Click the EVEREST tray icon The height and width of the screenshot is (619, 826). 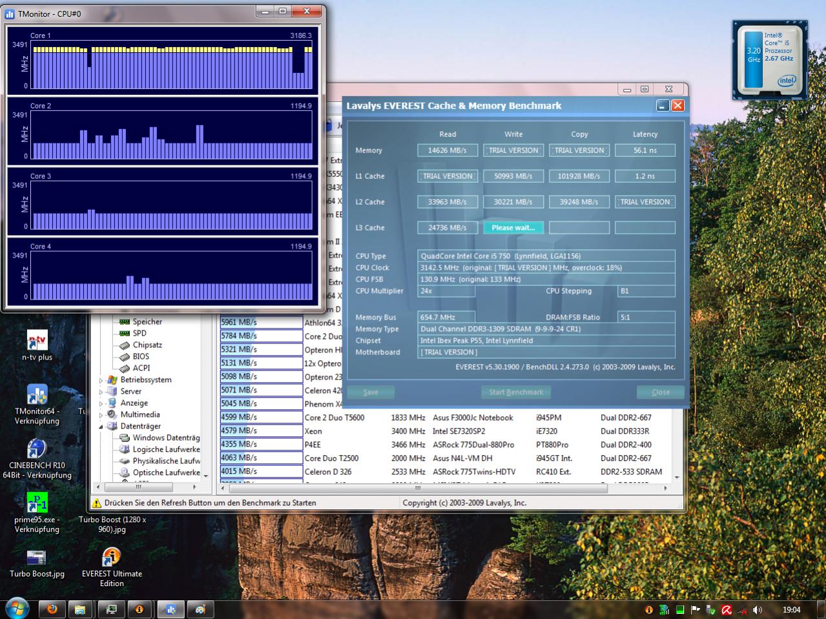[x=649, y=609]
